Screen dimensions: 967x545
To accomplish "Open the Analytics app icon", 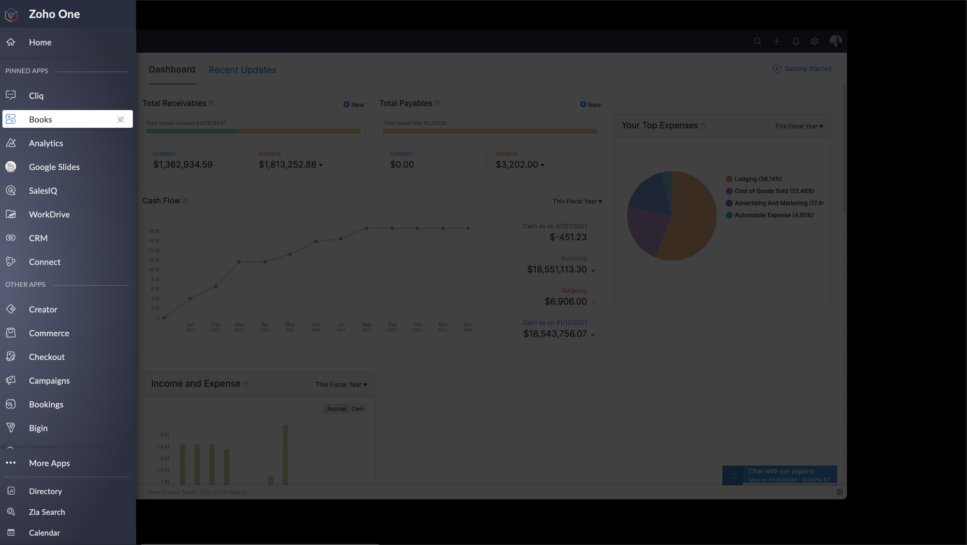I will 11,143.
